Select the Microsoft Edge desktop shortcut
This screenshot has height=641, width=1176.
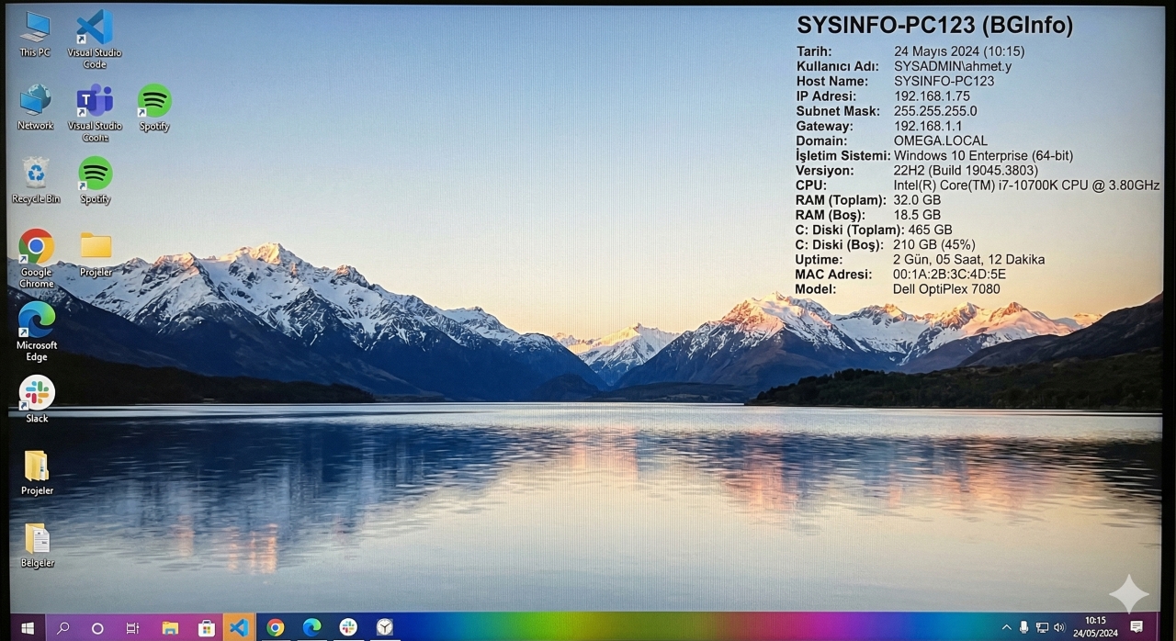(37, 320)
